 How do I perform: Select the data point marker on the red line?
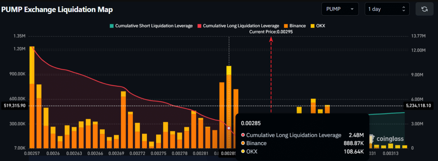(x=229, y=128)
